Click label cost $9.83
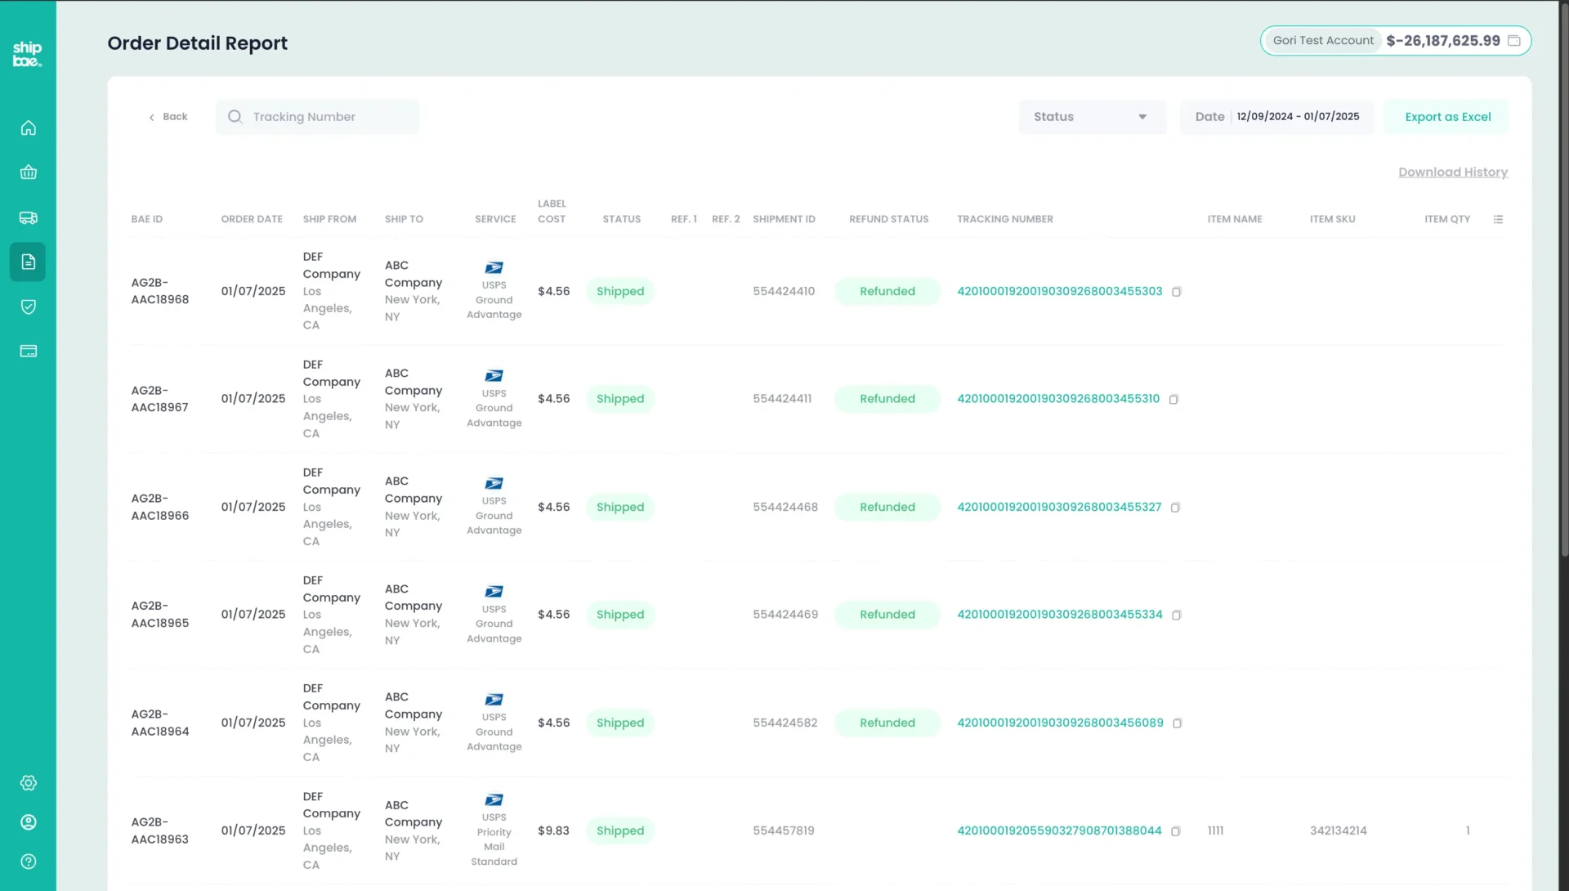Image resolution: width=1569 pixels, height=891 pixels. [553, 831]
